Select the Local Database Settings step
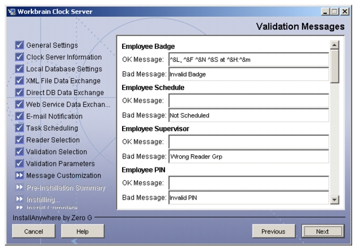 tap(64, 69)
